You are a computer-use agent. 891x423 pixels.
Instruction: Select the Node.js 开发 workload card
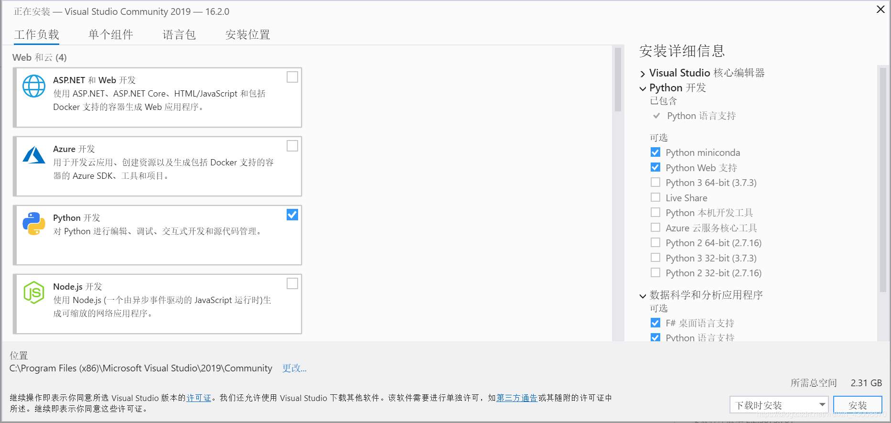click(157, 304)
